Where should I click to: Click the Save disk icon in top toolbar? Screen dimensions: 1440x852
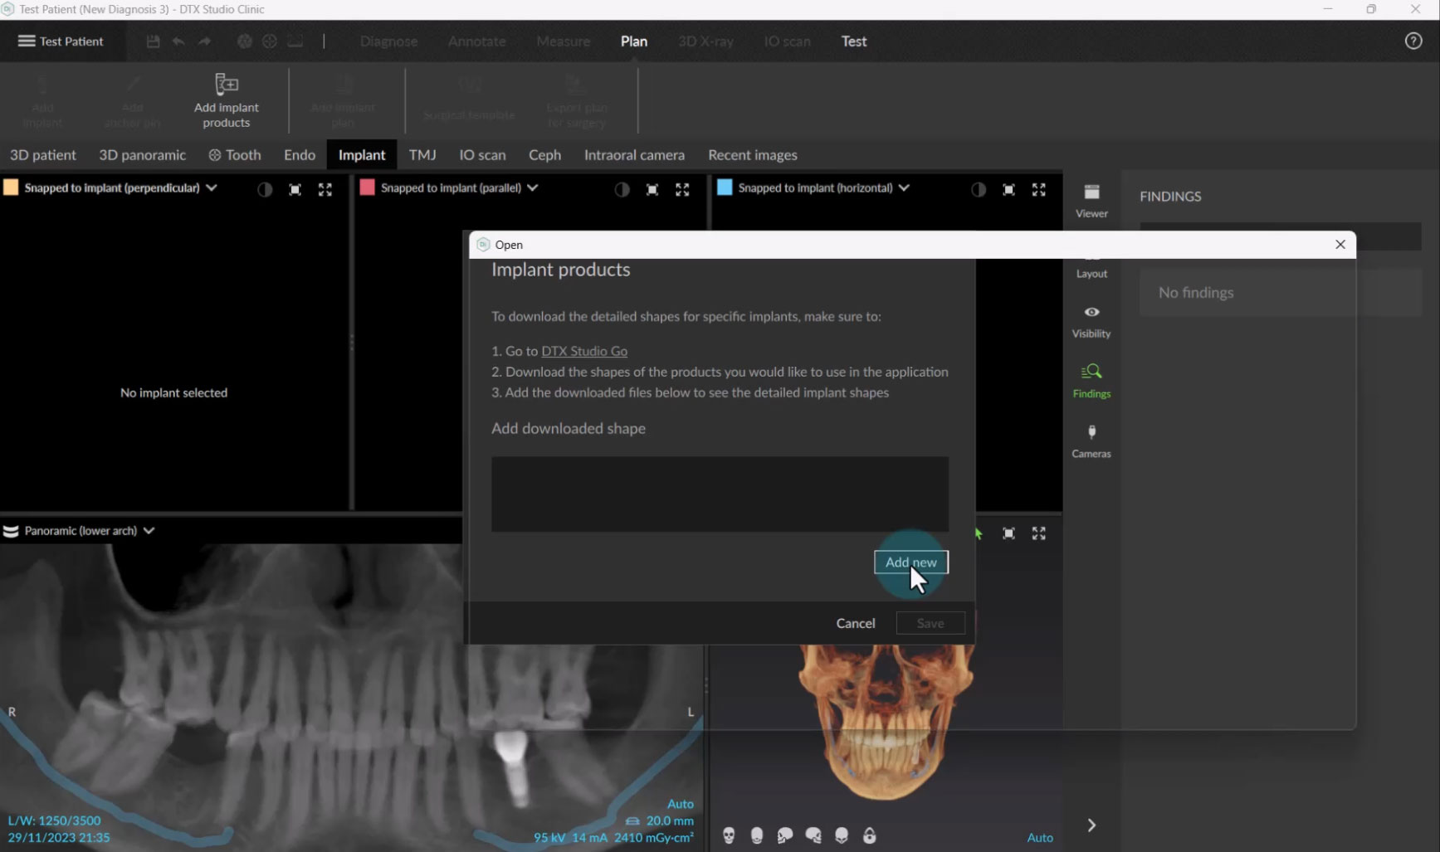[153, 41]
